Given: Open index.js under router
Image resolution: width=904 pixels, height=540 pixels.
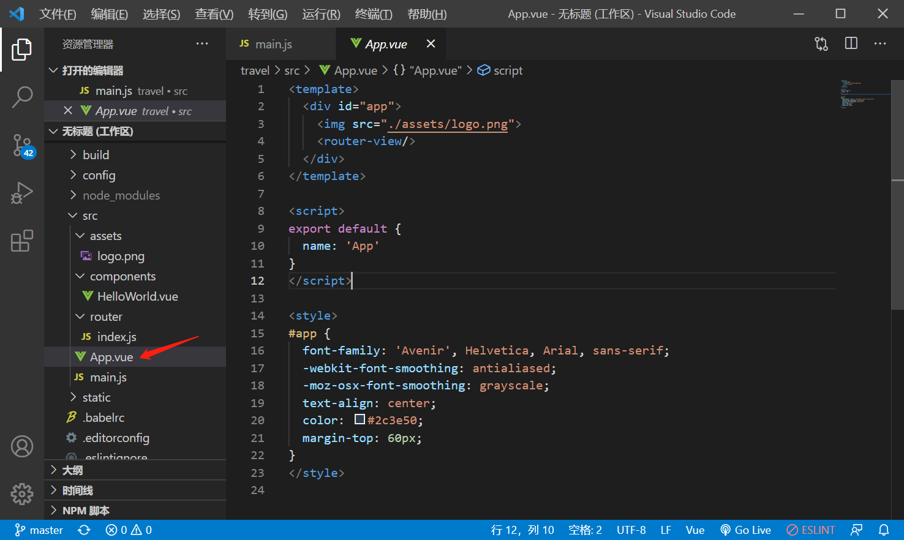Looking at the screenshot, I should [x=135, y=337].
